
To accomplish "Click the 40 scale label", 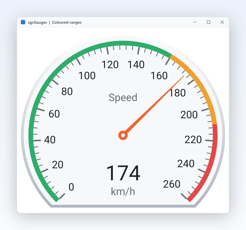I will click(x=50, y=139).
